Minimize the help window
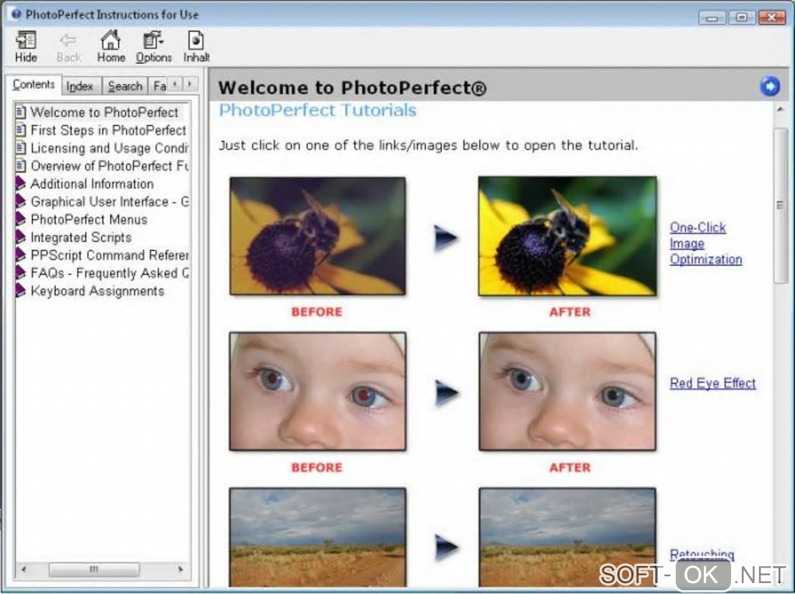Screen dimensions: 795x594 (x=712, y=18)
